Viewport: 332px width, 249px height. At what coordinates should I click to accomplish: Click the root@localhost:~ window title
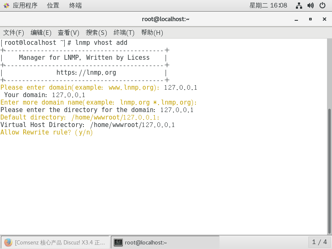coord(166,19)
